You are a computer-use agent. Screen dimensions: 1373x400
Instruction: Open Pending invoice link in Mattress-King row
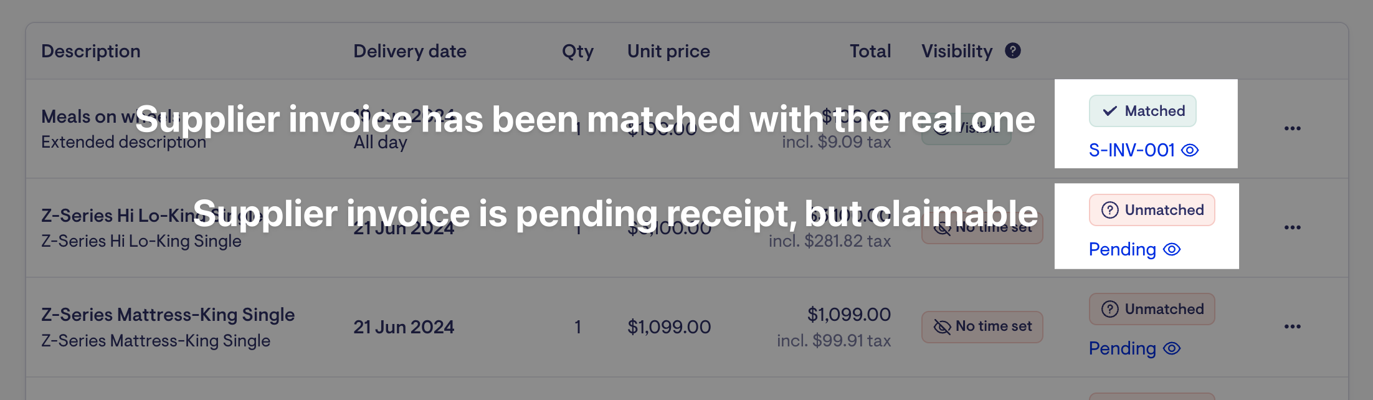[1122, 348]
